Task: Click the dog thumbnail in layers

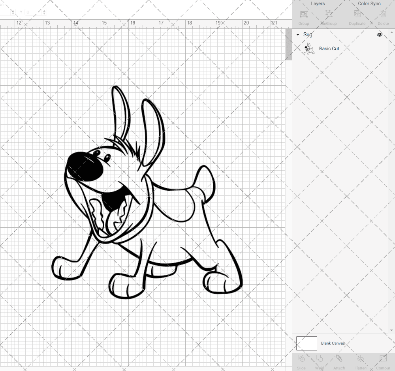Action: coord(309,49)
